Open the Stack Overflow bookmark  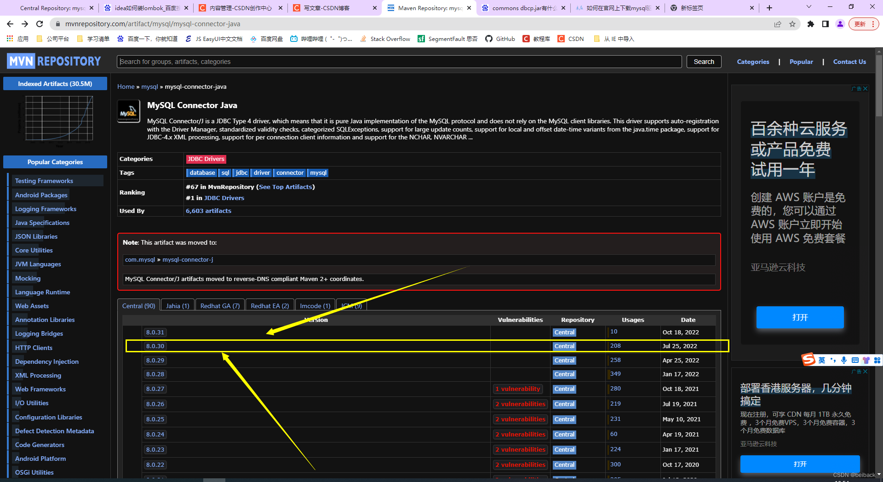pos(385,39)
